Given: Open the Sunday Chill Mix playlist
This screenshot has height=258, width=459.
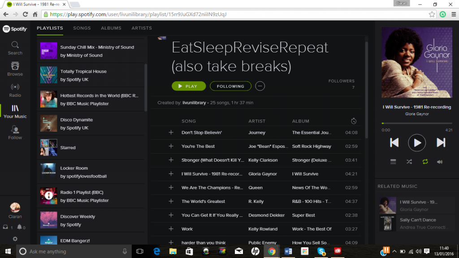Looking at the screenshot, I should pos(91,51).
